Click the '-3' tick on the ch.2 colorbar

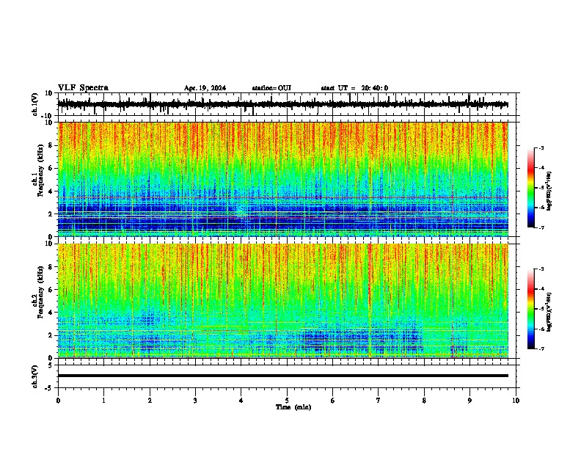point(541,269)
